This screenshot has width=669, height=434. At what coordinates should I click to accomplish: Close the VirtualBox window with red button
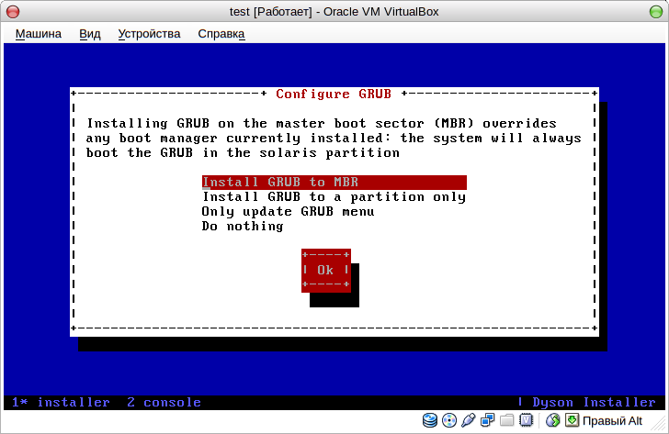[13, 12]
